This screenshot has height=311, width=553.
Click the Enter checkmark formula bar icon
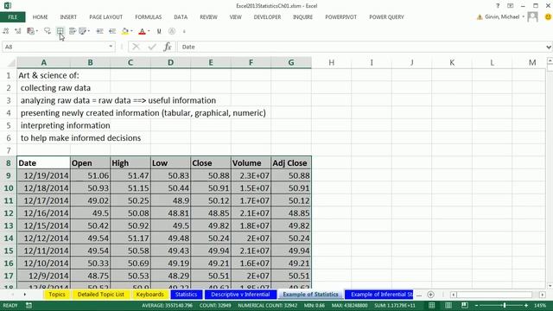(x=152, y=47)
